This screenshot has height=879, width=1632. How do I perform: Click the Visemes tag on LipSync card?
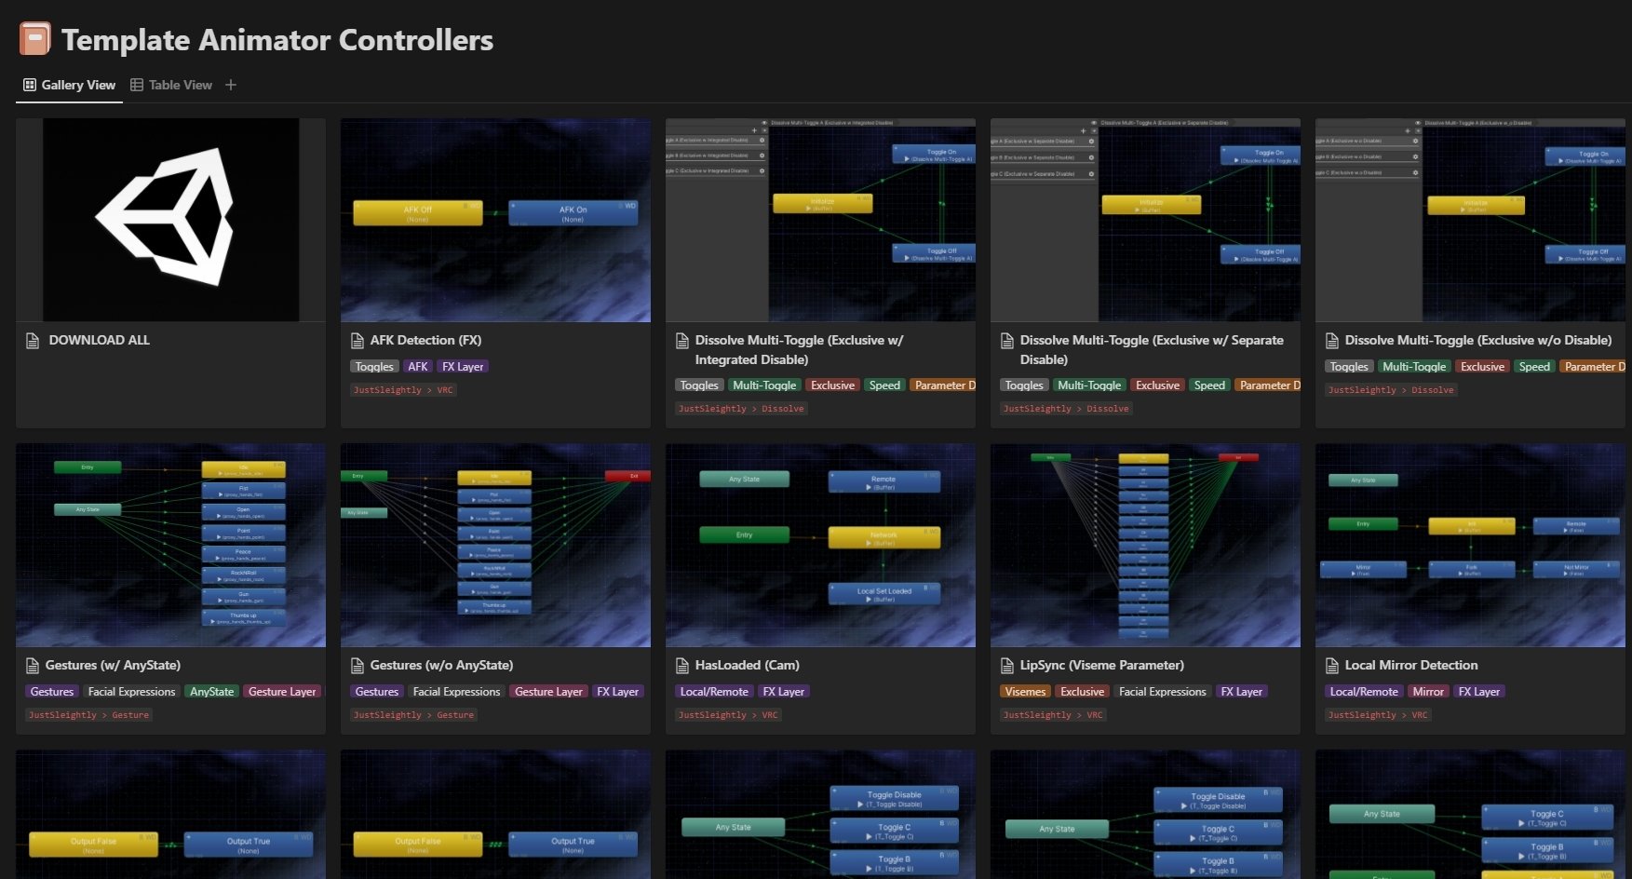tap(1025, 691)
